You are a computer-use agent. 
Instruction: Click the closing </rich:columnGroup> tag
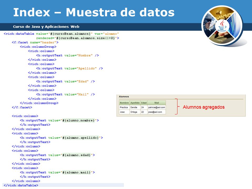[x=39, y=103]
